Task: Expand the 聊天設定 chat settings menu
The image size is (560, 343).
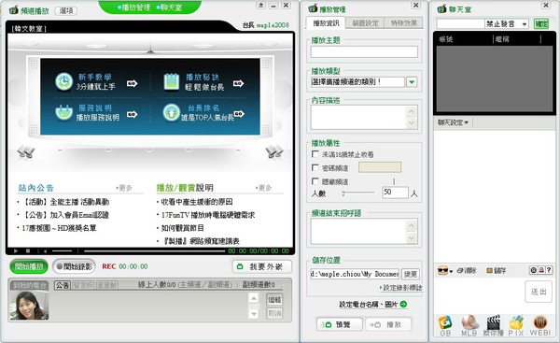Action: click(x=453, y=122)
